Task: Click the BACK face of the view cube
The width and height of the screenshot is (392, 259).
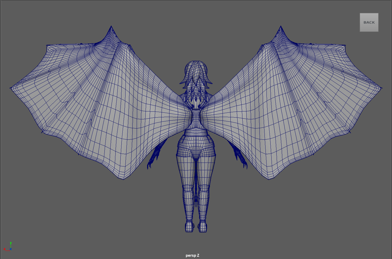Action: (369, 22)
